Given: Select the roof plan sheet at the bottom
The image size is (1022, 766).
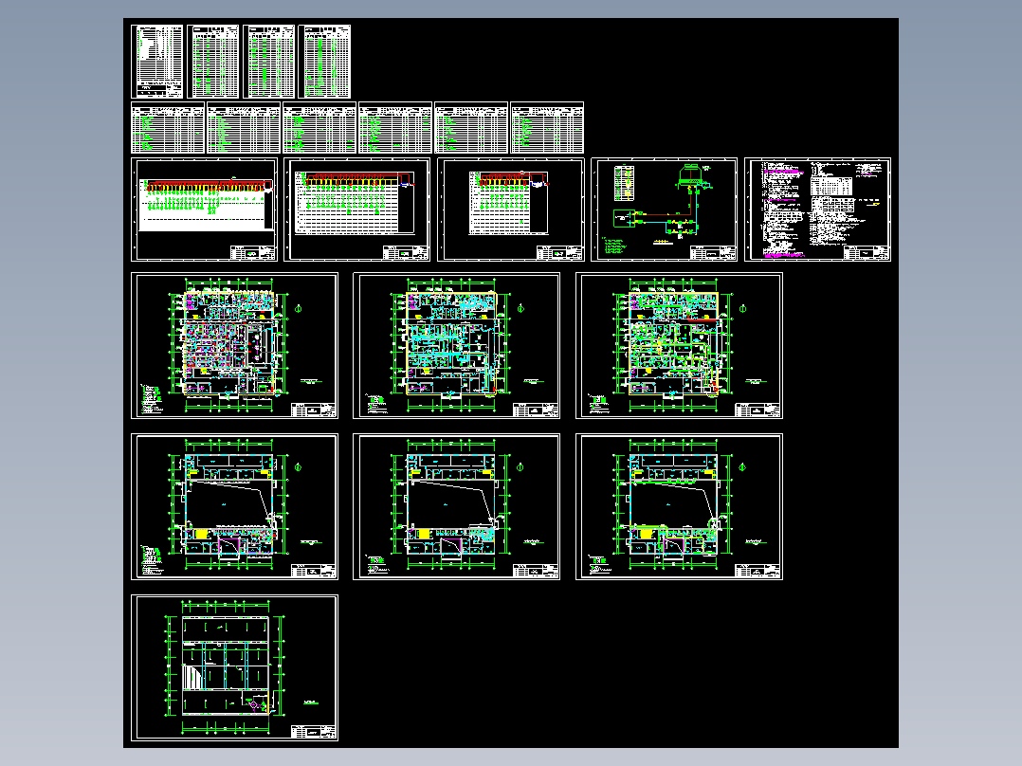Looking at the screenshot, I should 235,667.
